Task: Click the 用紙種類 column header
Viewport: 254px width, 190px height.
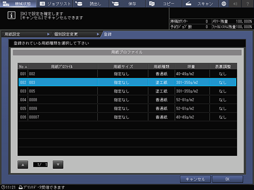Action: (162, 67)
